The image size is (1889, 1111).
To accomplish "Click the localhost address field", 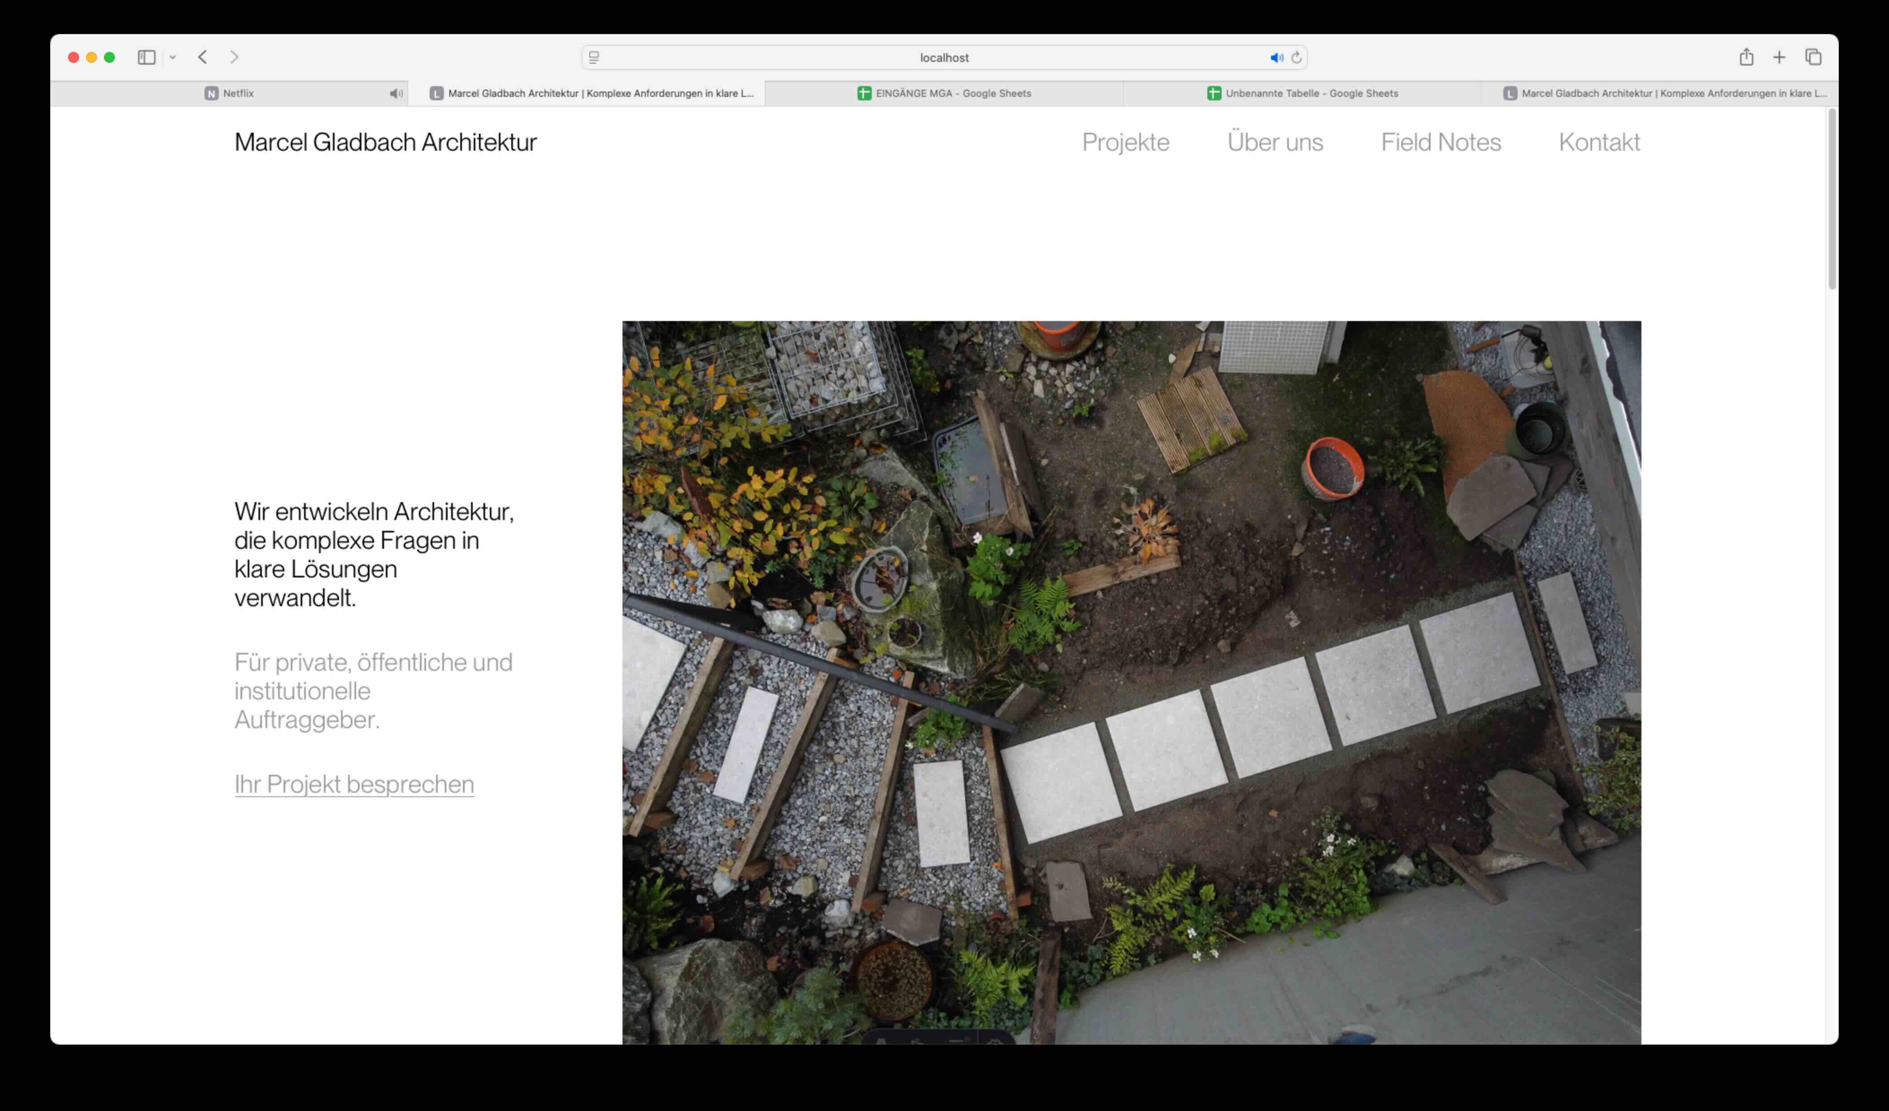I will point(944,58).
